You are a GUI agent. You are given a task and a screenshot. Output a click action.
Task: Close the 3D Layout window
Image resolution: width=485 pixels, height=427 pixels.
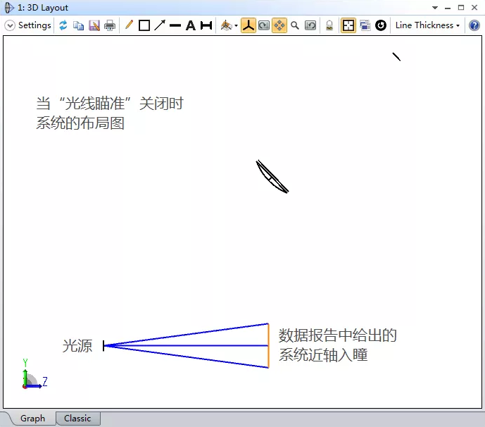pos(474,8)
